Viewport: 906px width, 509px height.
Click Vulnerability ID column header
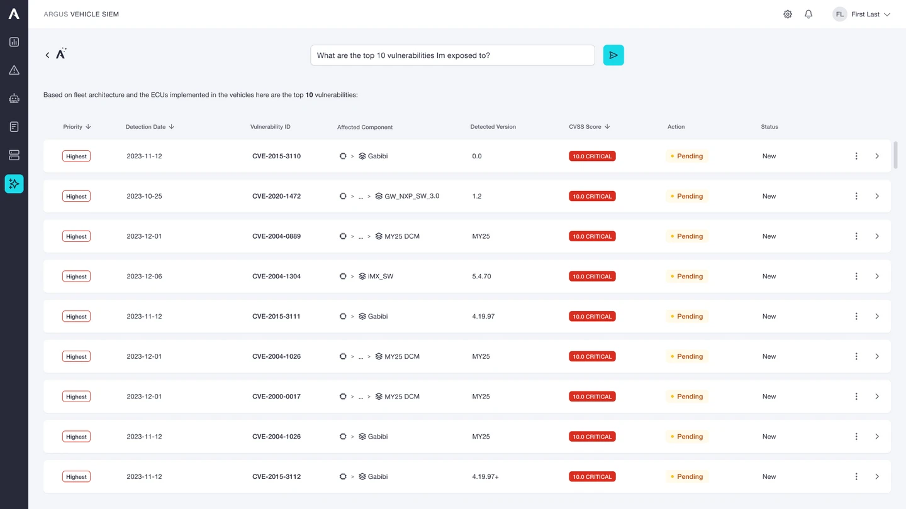[x=271, y=127]
